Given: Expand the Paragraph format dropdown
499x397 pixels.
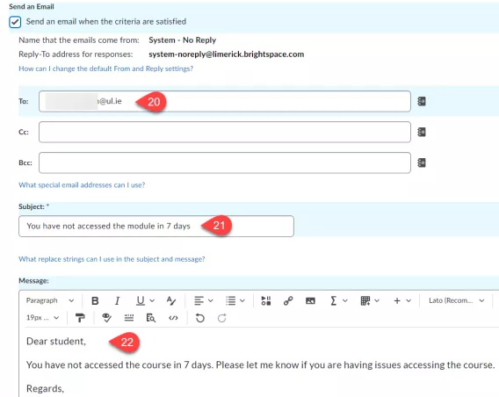Looking at the screenshot, I should (50, 300).
